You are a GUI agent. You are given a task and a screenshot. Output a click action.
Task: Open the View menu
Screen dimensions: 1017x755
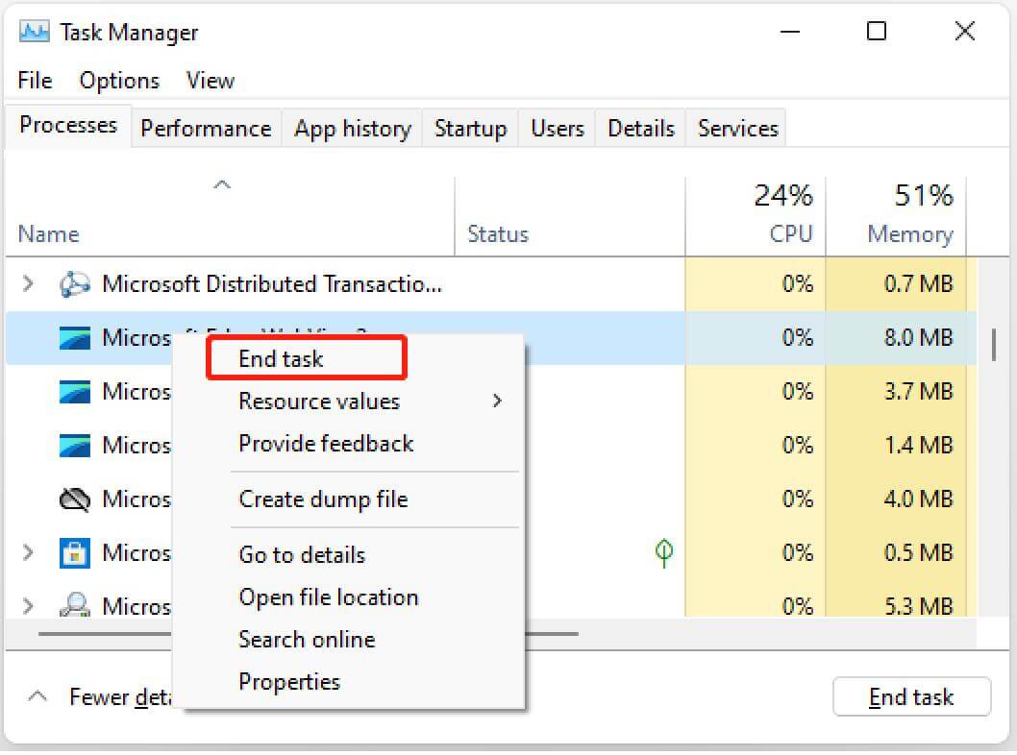pyautogui.click(x=211, y=81)
